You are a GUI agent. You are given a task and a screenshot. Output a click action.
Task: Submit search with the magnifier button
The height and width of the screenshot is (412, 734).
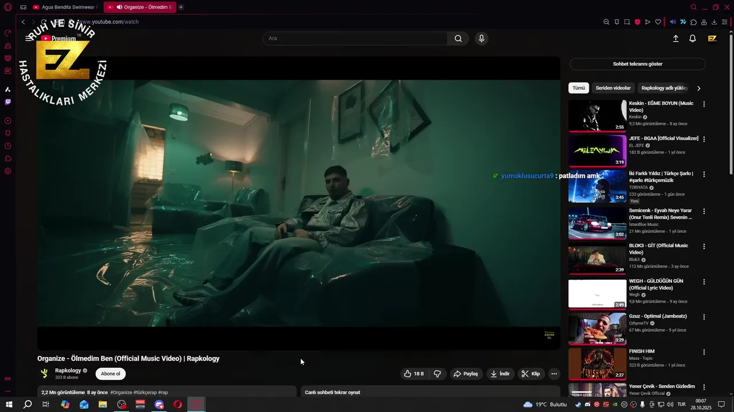point(458,38)
